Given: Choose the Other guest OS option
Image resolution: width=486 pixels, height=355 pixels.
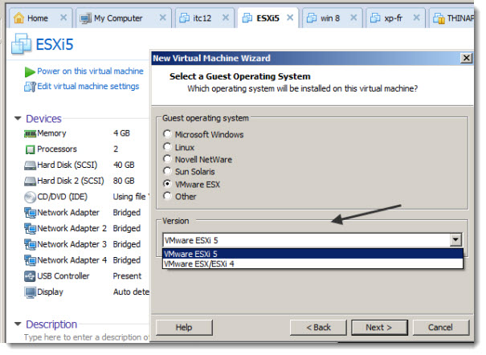Looking at the screenshot, I should [x=167, y=196].
